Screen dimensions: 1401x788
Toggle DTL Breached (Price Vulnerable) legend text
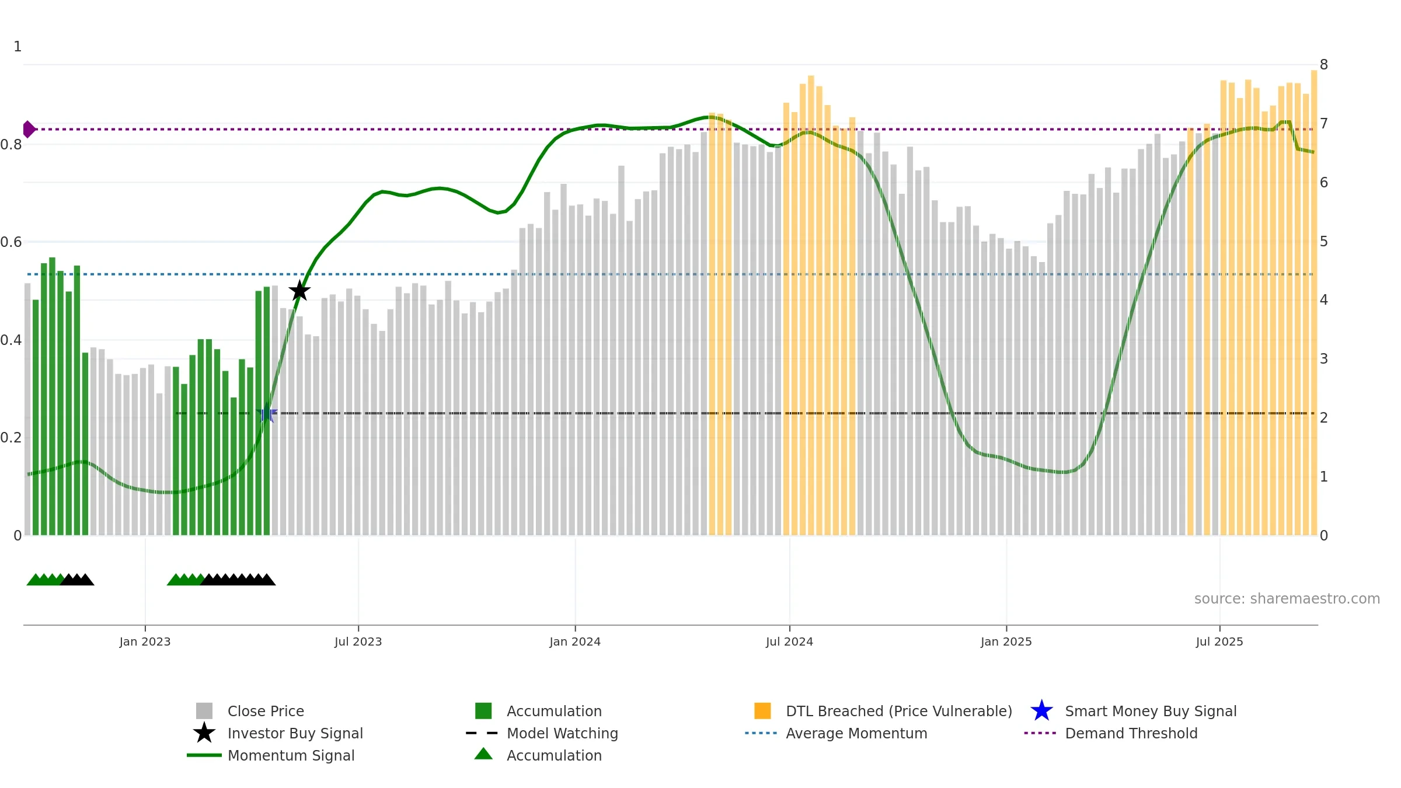899,711
